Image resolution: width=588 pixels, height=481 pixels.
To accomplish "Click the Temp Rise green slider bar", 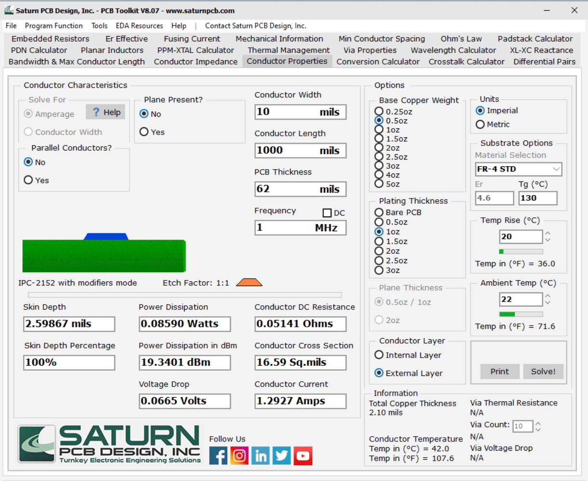I will (521, 252).
